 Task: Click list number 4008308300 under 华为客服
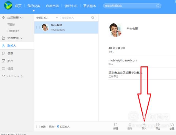coord(58,30)
